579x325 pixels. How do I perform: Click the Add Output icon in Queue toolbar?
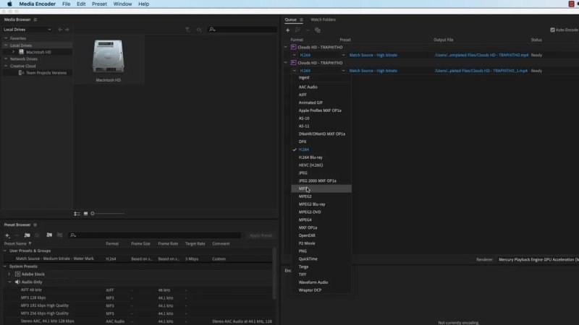tap(297, 30)
